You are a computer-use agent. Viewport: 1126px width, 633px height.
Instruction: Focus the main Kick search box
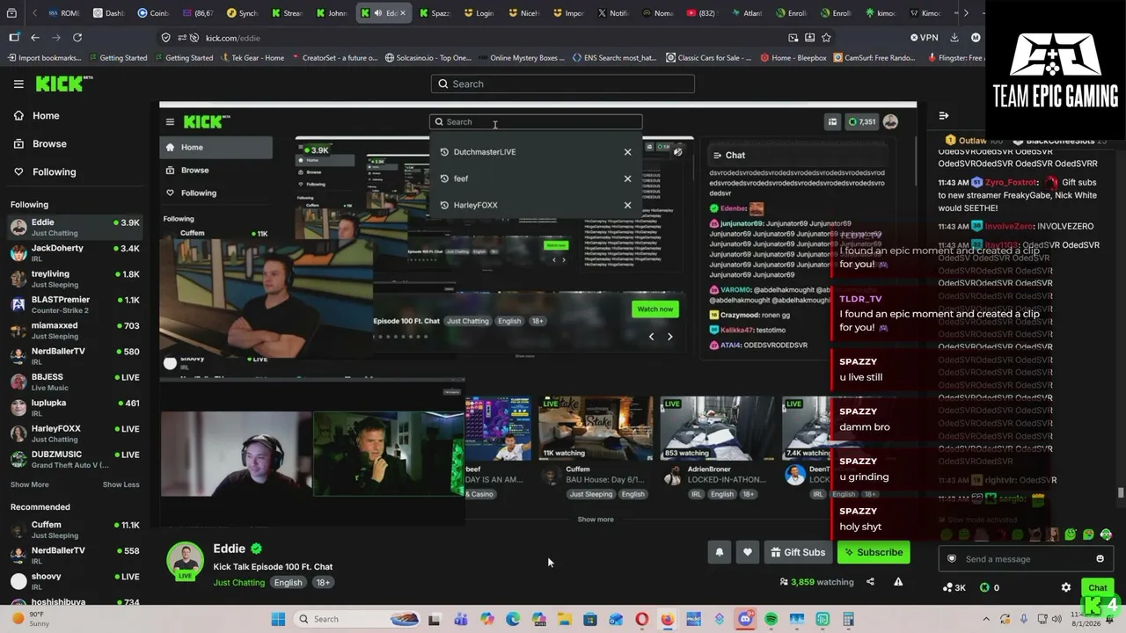pos(563,84)
